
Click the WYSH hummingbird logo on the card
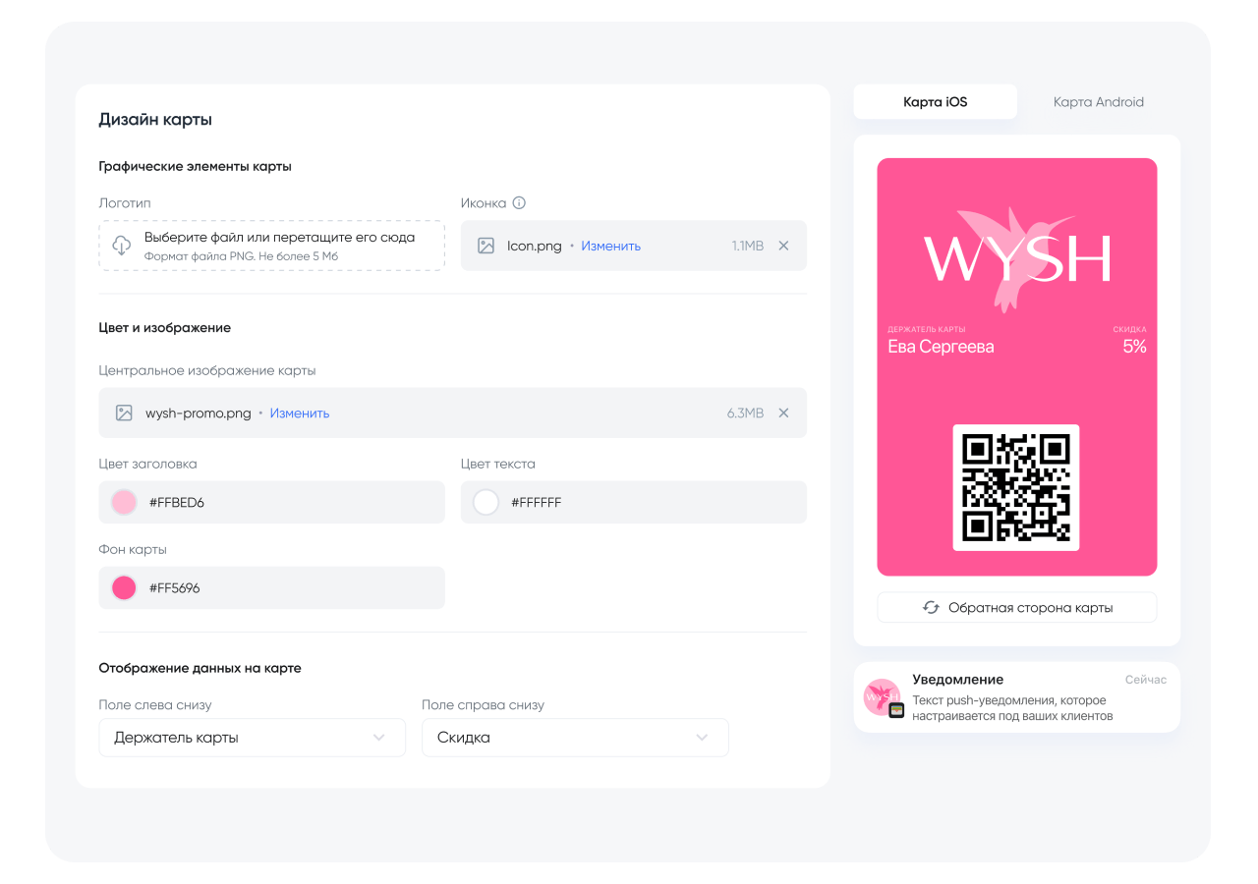1017,258
